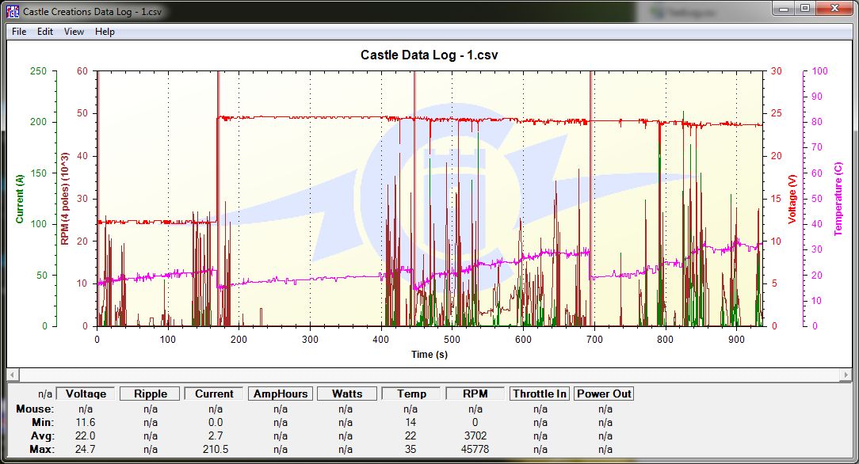Maximize the Data Log window
This screenshot has width=859, height=464.
[805, 8]
